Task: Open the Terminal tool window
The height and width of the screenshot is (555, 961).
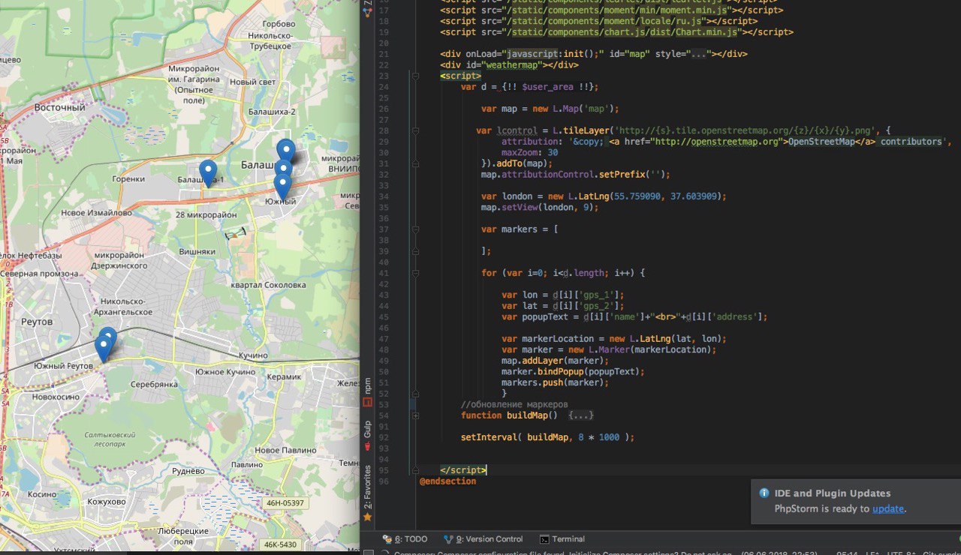Action: click(562, 539)
